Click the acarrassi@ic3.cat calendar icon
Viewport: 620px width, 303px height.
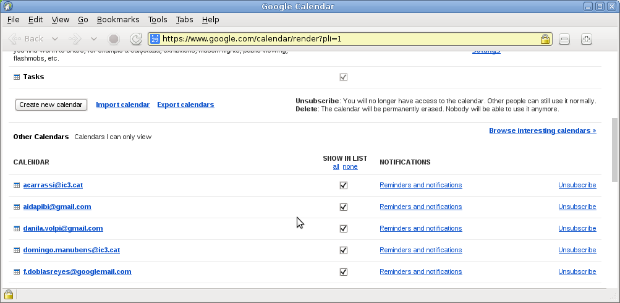[17, 185]
